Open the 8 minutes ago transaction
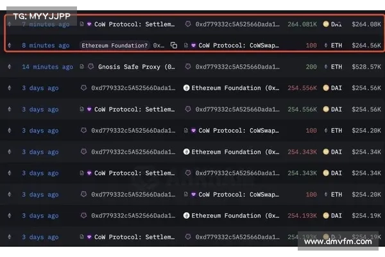Viewport: 385px width, 257px height. (x=45, y=46)
